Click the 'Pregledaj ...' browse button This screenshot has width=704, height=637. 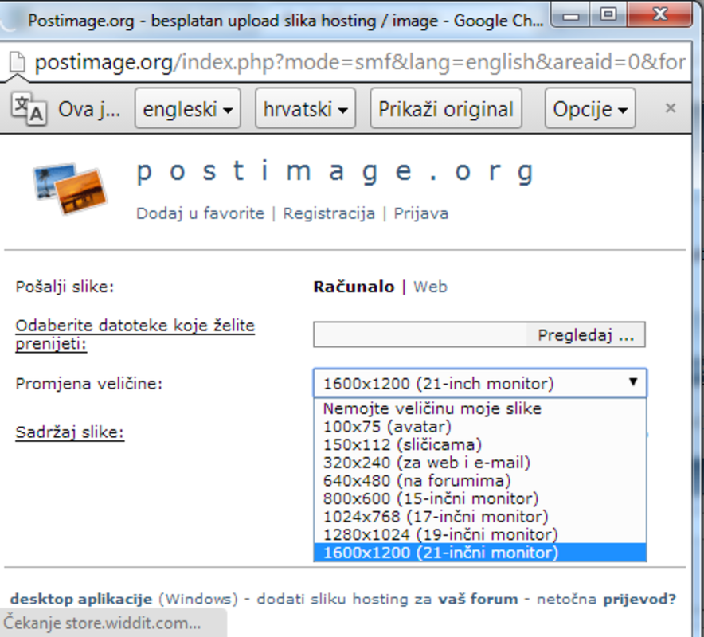(x=586, y=334)
